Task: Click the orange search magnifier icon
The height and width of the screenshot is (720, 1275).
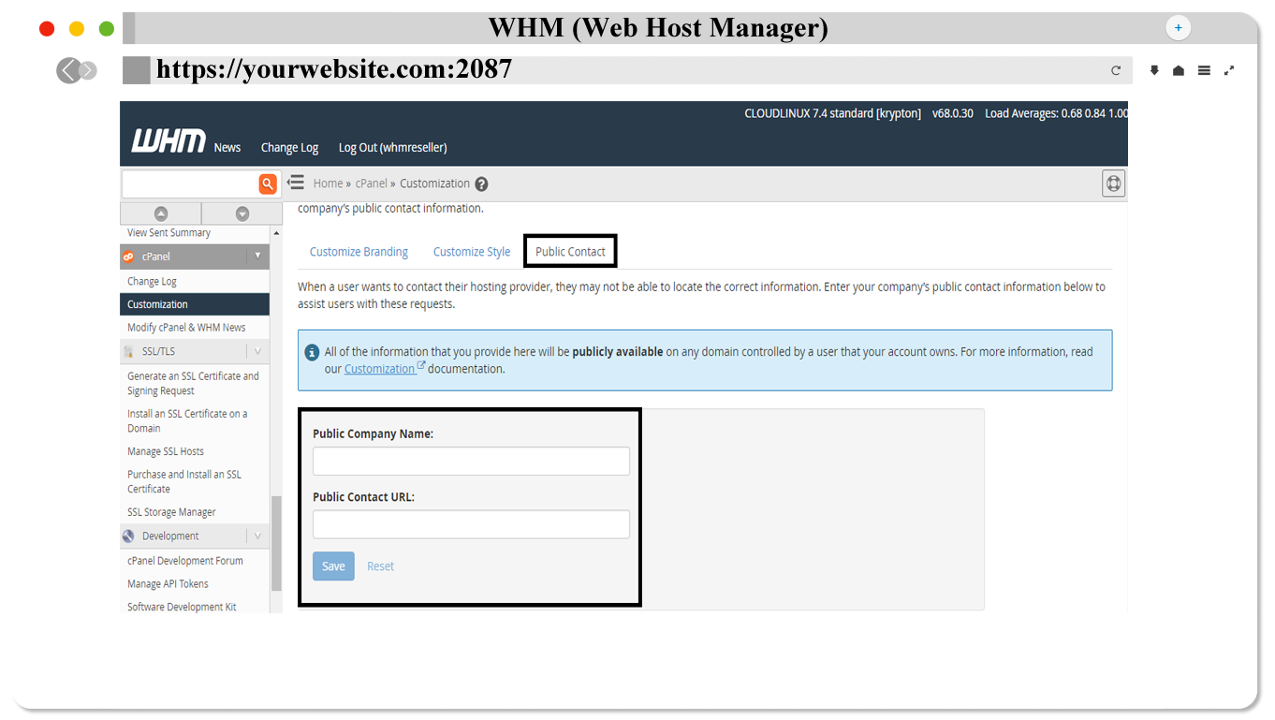Action: pos(268,184)
